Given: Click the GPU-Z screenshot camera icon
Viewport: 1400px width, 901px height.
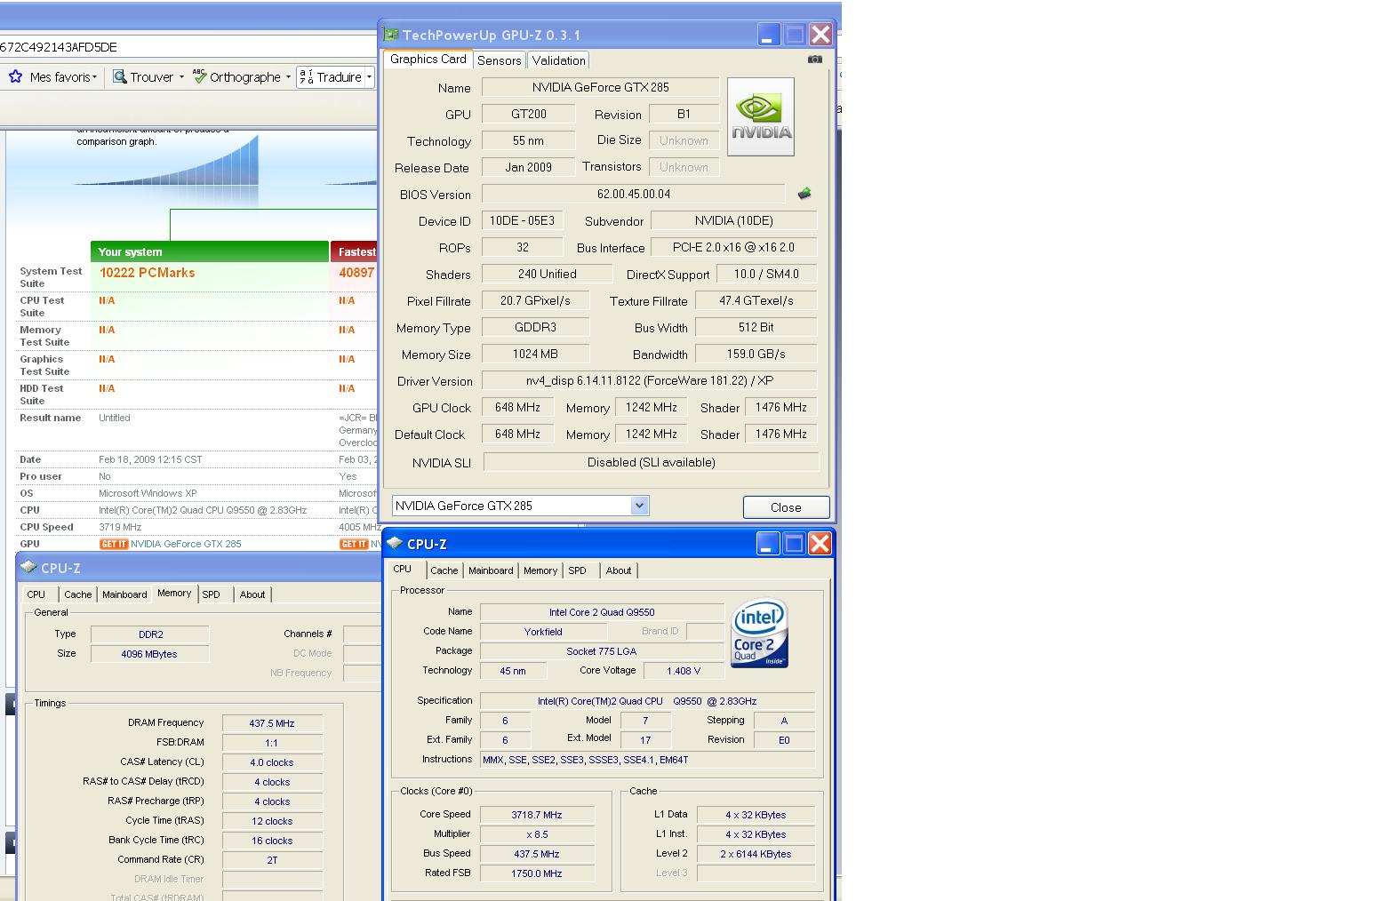Looking at the screenshot, I should (x=815, y=60).
